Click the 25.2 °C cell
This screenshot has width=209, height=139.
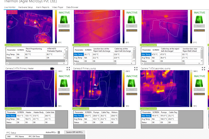tap(173, 116)
